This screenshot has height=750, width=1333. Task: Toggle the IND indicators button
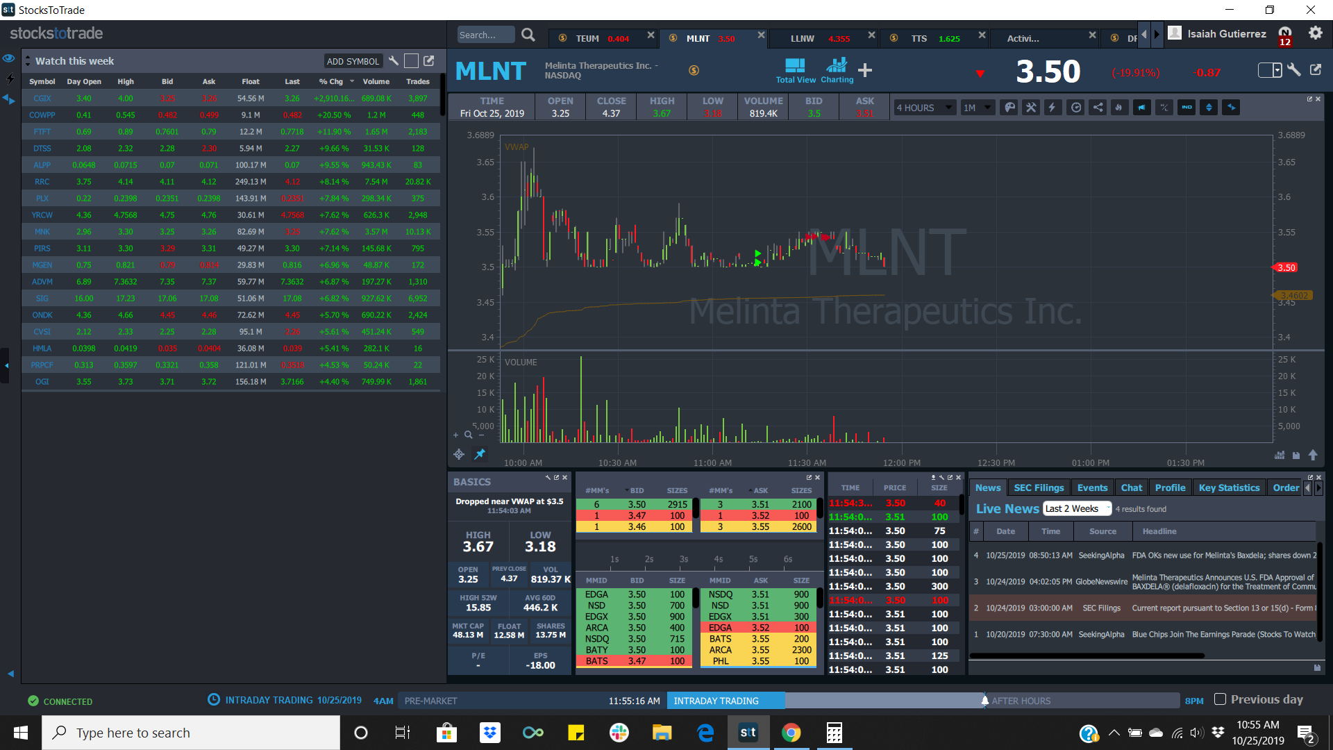tap(1187, 108)
